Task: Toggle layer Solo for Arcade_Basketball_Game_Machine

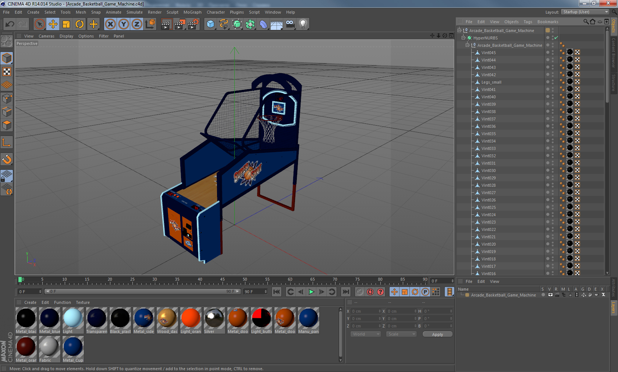Action: pos(543,295)
